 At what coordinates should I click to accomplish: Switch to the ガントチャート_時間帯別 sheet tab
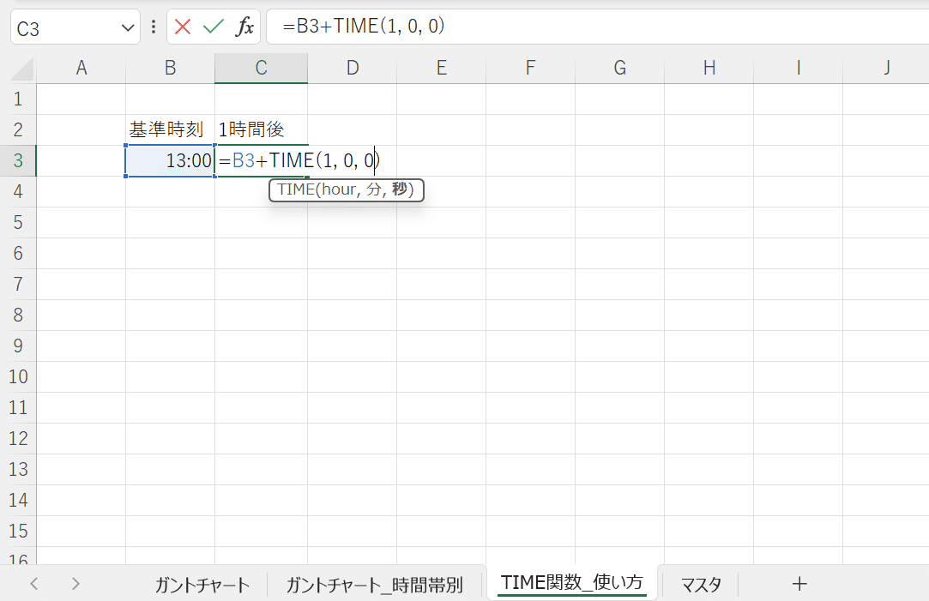(375, 585)
